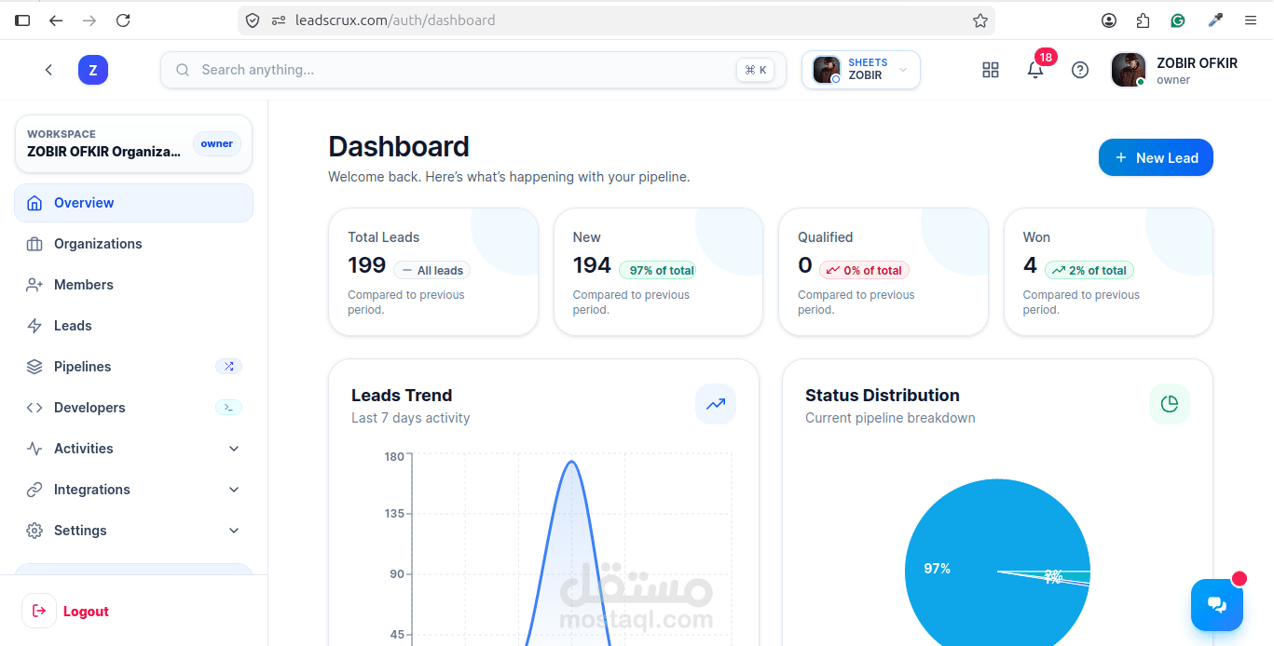This screenshot has width=1274, height=646.
Task: Open browser account profile icon
Action: tap(1109, 20)
